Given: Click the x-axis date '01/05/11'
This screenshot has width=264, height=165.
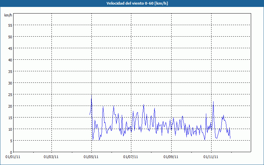Looking at the screenshot, I should click(91, 157).
